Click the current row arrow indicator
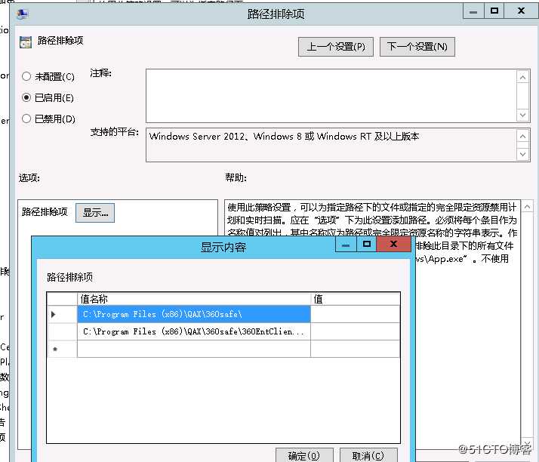The image size is (539, 462). [x=54, y=314]
